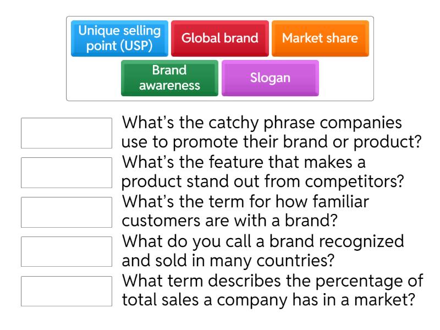Pick the orange Market share tile

[320, 38]
